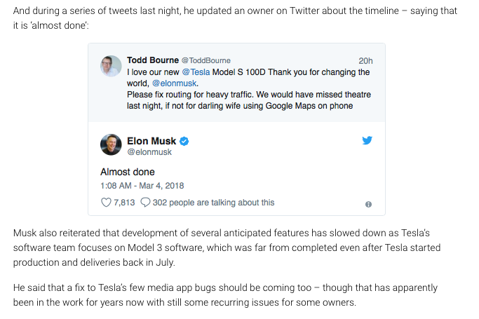This screenshot has width=479, height=319.
Task: Click the "Almost done" tweet text
Action: click(x=128, y=172)
